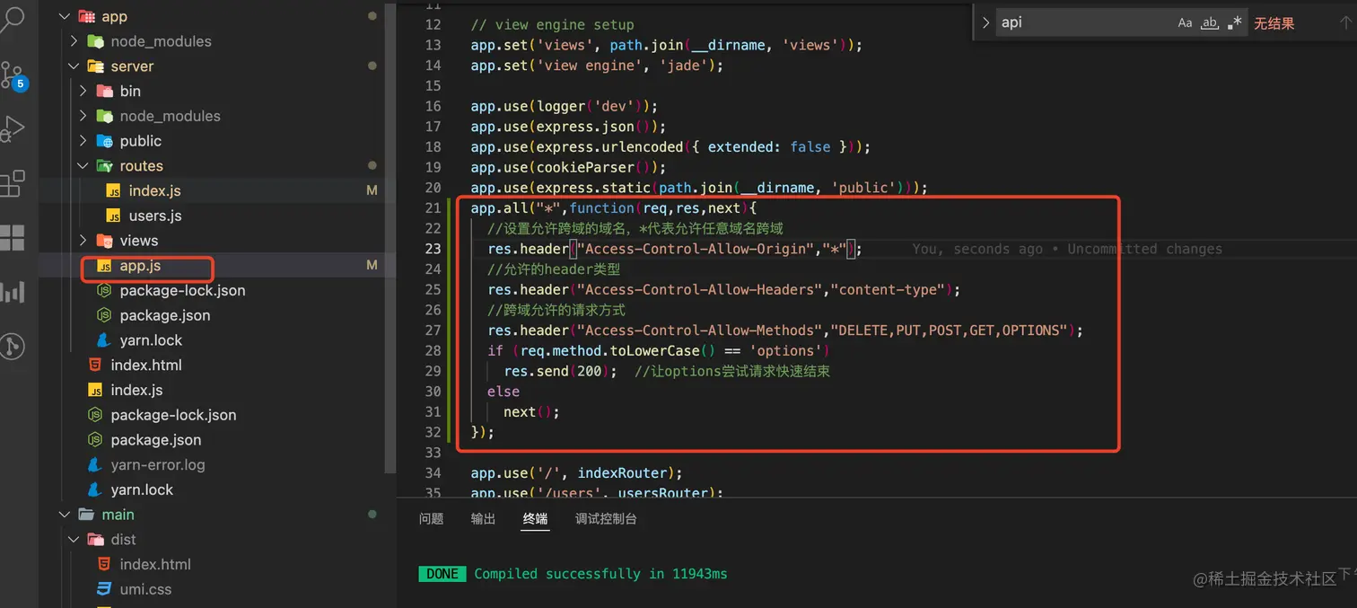Click the JS icon beside users.js
Screen dimensions: 1357x608
(x=112, y=216)
